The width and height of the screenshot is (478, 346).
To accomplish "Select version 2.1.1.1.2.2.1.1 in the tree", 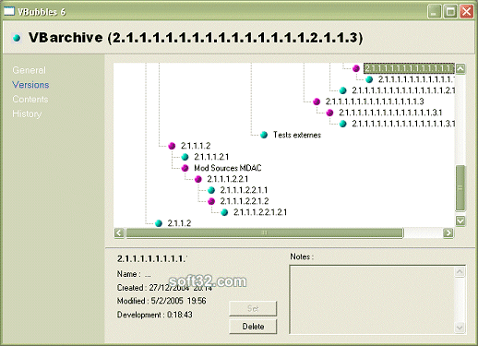I will pos(244,190).
